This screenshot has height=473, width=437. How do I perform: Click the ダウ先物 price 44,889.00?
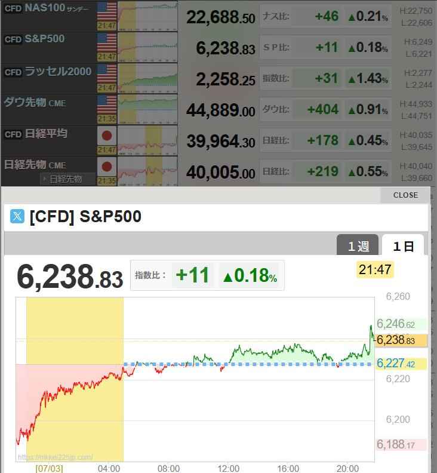pos(220,110)
